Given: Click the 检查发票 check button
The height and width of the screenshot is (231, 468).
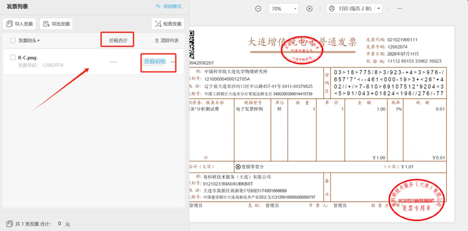Looking at the screenshot, I should tap(168, 24).
